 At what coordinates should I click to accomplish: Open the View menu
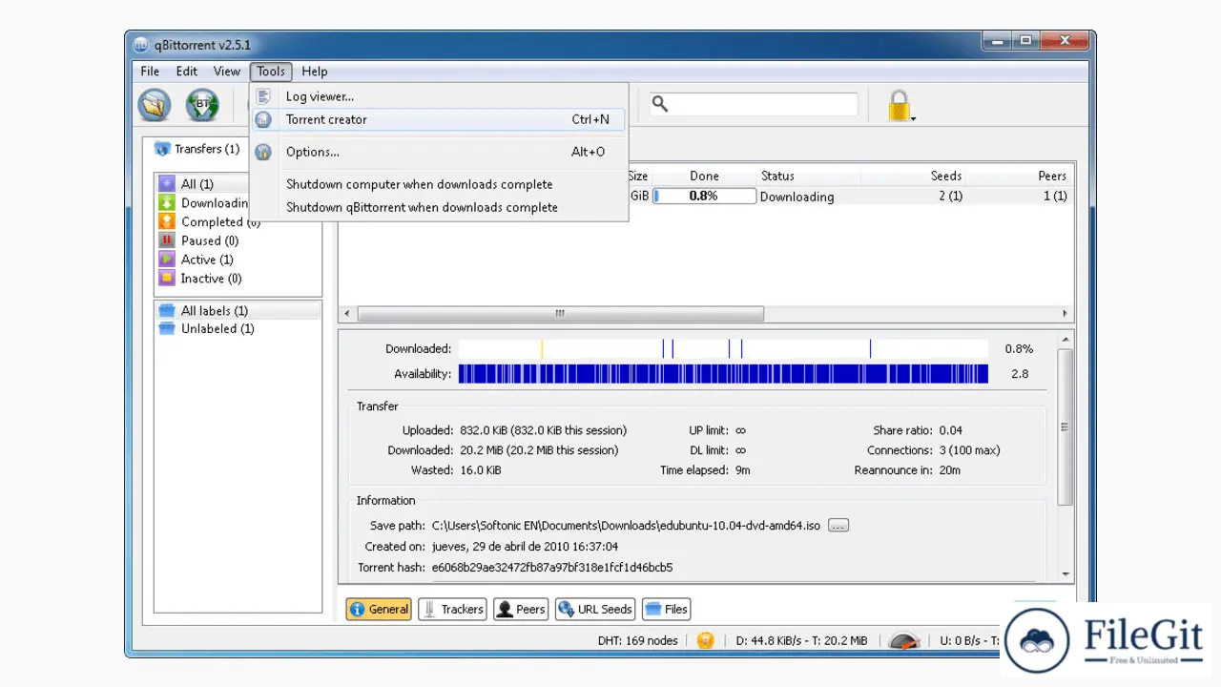[x=227, y=72]
